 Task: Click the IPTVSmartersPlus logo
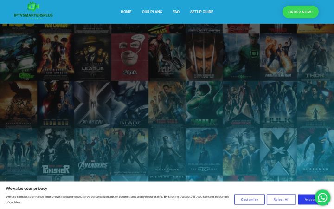point(33,10)
